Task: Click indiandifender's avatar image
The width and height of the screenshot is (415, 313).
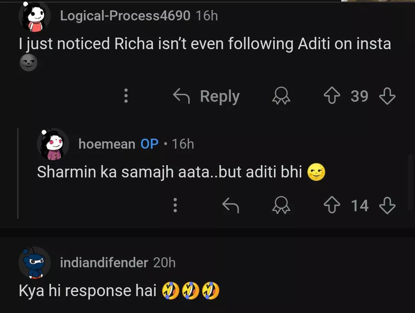Action: pyautogui.click(x=35, y=263)
